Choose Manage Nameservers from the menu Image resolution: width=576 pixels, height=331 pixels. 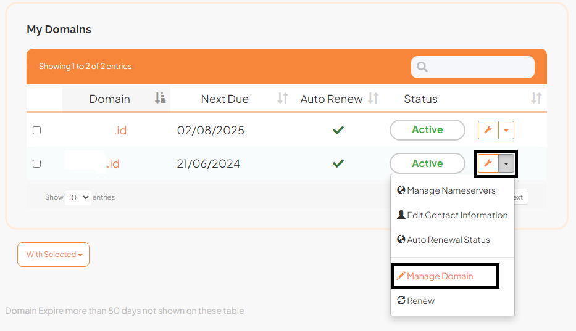coord(451,190)
